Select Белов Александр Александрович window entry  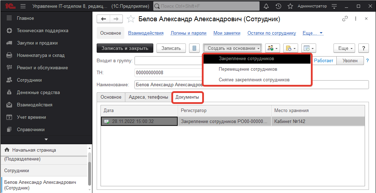point(44,185)
